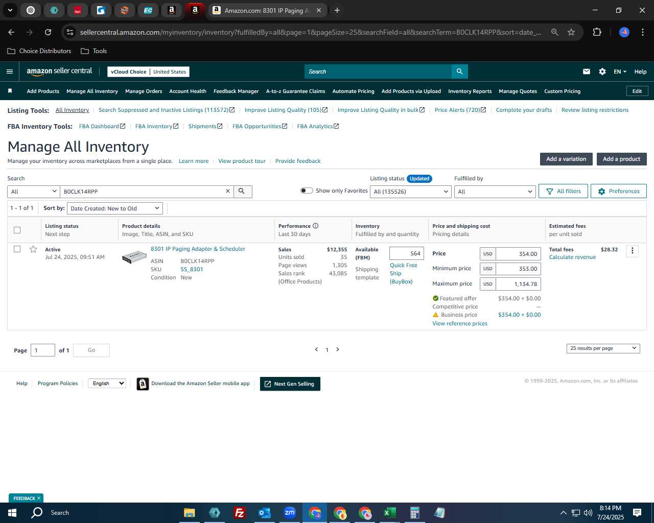Open the messages mail icon
Image resolution: width=654 pixels, height=523 pixels.
(587, 72)
